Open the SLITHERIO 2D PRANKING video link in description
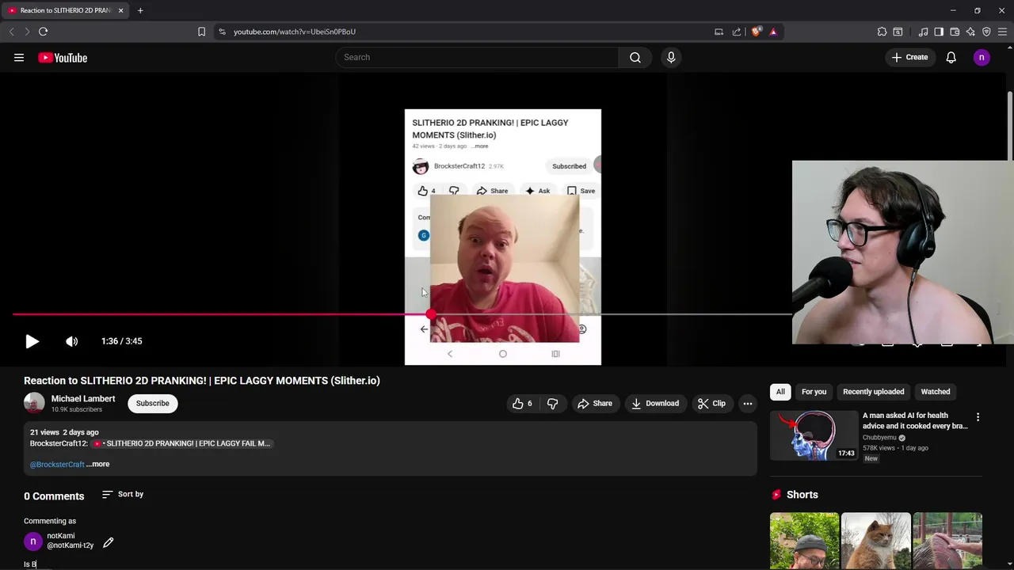This screenshot has height=570, width=1014. pyautogui.click(x=183, y=443)
